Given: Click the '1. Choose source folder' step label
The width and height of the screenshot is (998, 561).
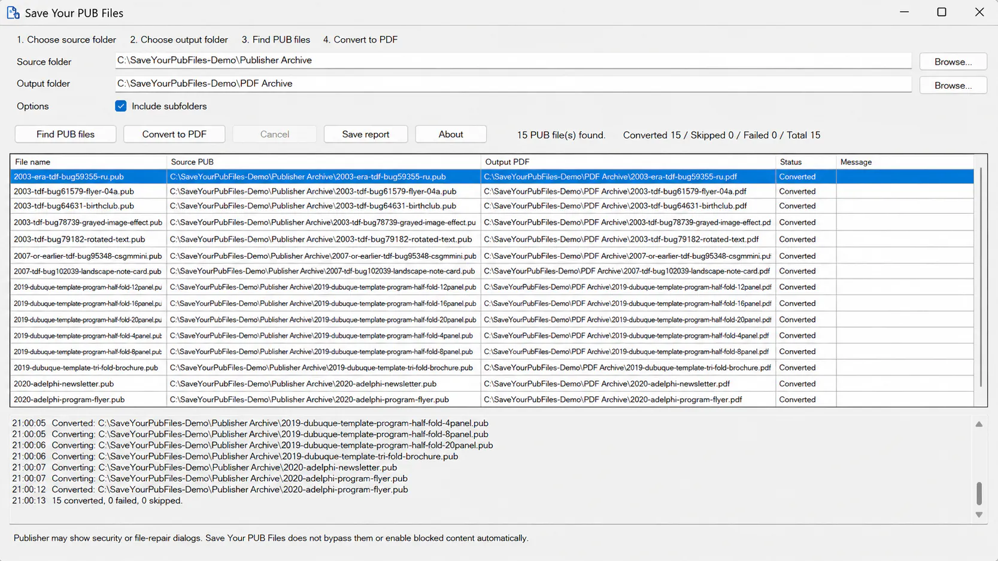Looking at the screenshot, I should 66,40.
